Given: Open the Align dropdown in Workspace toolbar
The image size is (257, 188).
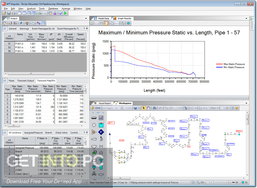Looking at the screenshot, I should click(218, 108).
